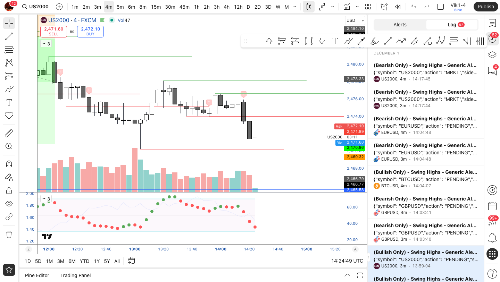Open symbol search US2000
This screenshot has height=282, width=500.
(35, 7)
